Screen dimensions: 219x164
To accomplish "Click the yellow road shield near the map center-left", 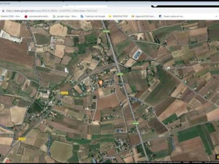I will tap(64, 93).
